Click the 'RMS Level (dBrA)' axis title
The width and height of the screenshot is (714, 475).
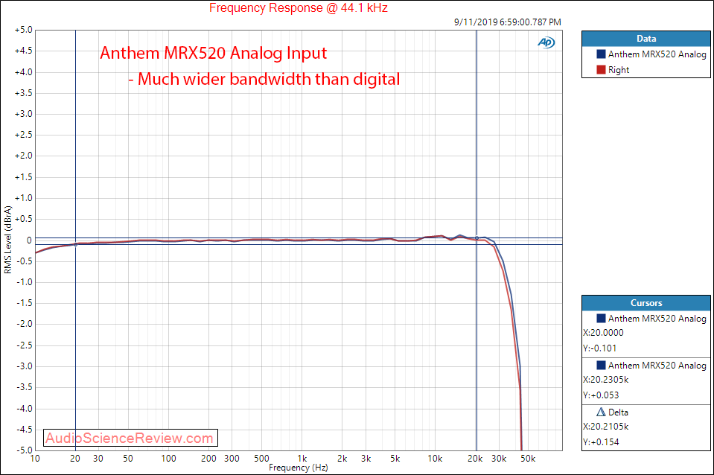click(x=7, y=240)
